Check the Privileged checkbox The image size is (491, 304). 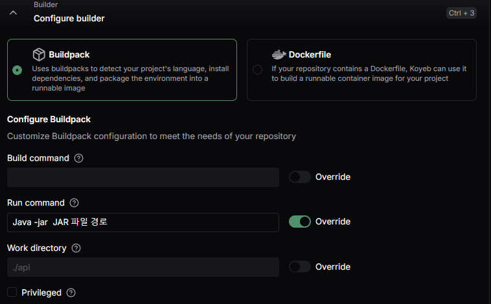click(x=12, y=292)
